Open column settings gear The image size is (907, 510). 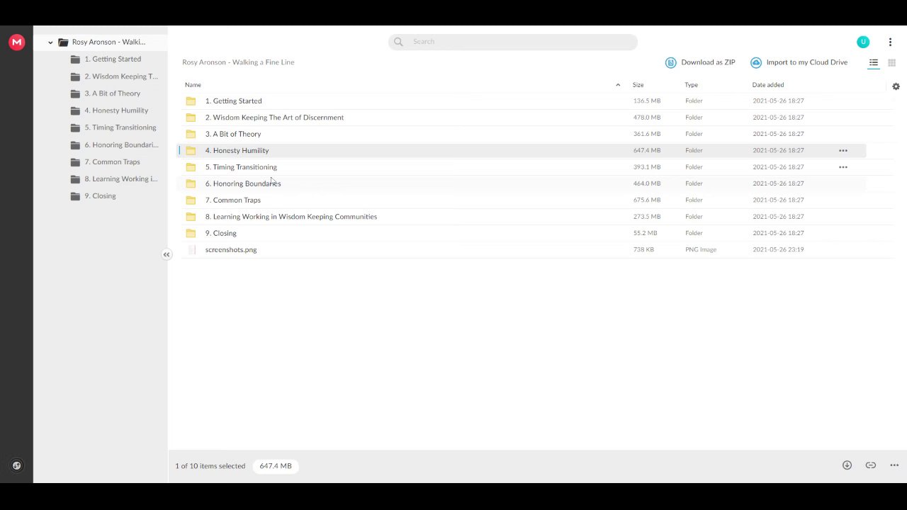(896, 86)
